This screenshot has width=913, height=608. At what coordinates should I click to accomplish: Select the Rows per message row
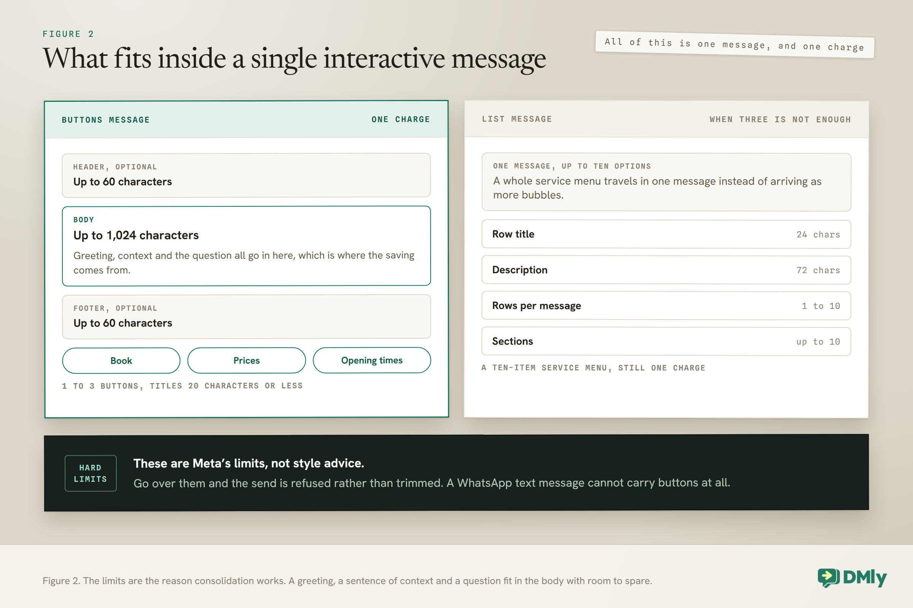[666, 306]
